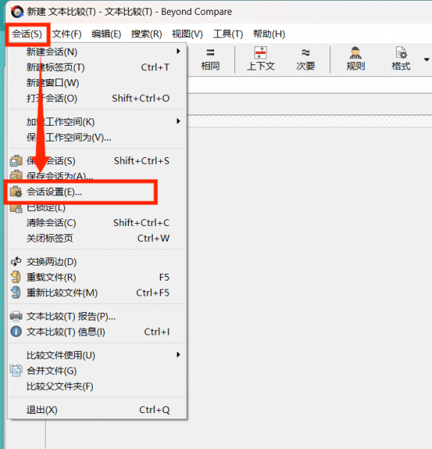Click the Ctrl+Q shortcut text
Viewport: 432px width, 449px height.
(154, 410)
